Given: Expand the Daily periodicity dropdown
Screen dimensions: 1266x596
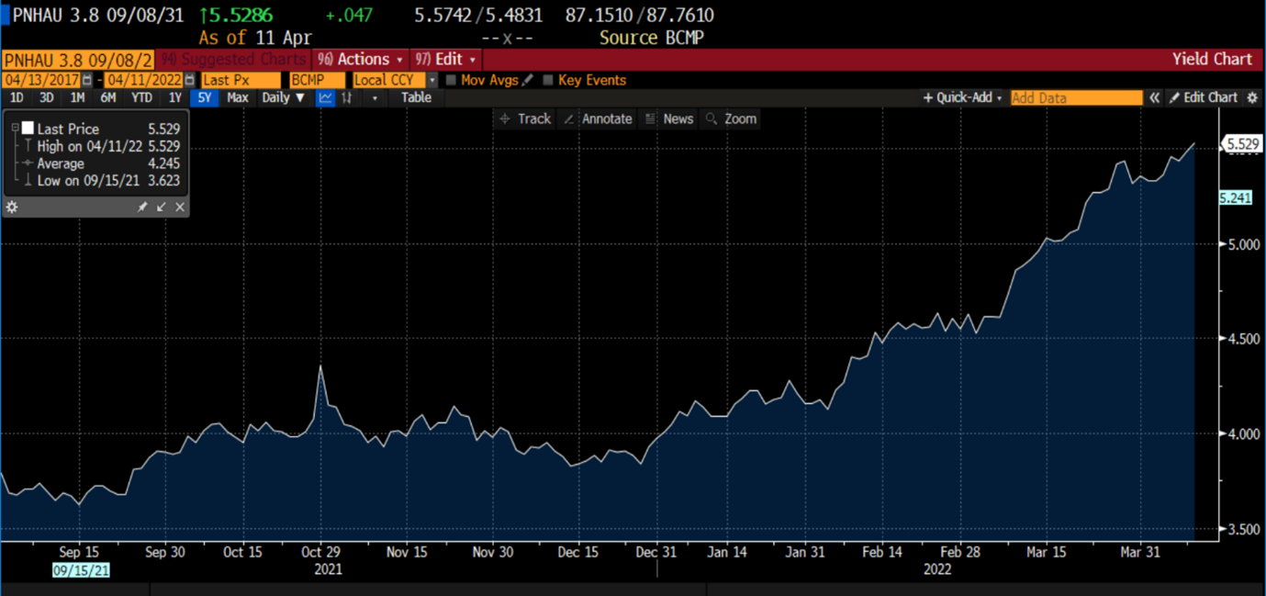Looking at the screenshot, I should (x=283, y=97).
